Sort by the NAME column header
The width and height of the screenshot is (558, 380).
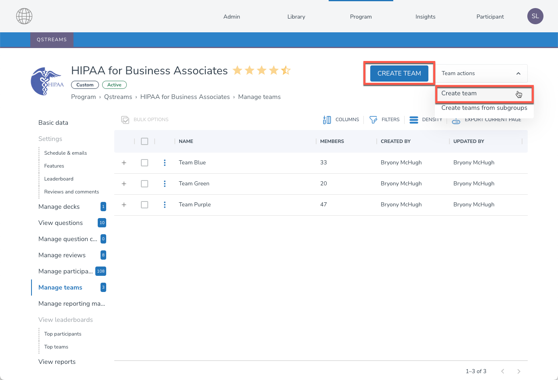click(186, 141)
